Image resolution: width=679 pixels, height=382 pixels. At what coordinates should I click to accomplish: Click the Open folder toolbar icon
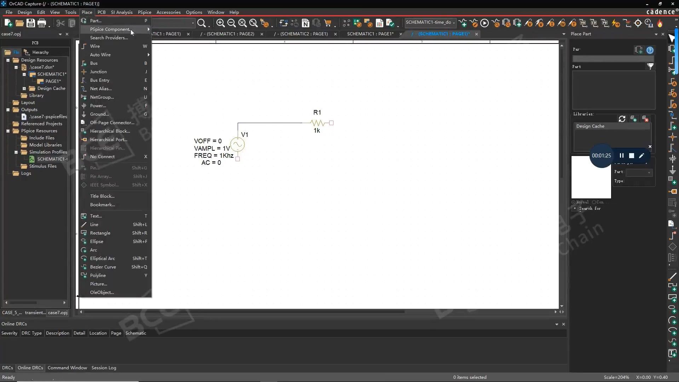tap(19, 23)
